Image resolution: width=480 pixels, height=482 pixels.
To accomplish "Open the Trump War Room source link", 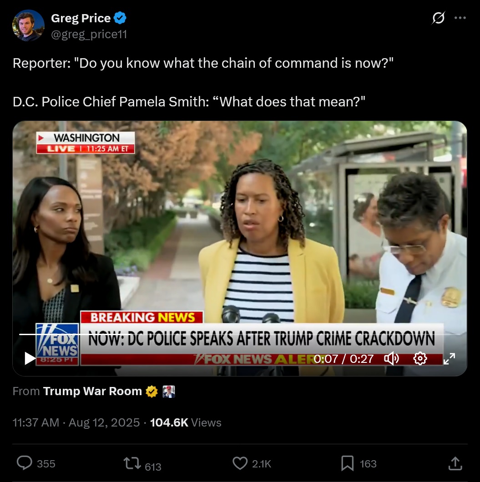I will (92, 392).
